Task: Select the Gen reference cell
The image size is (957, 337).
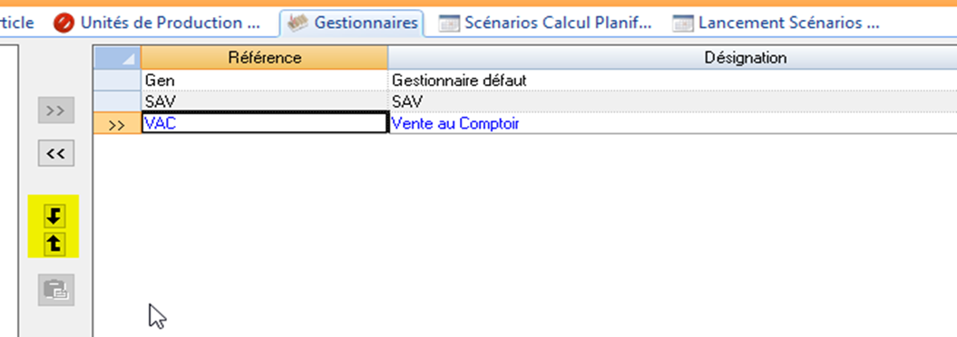Action: click(x=264, y=81)
